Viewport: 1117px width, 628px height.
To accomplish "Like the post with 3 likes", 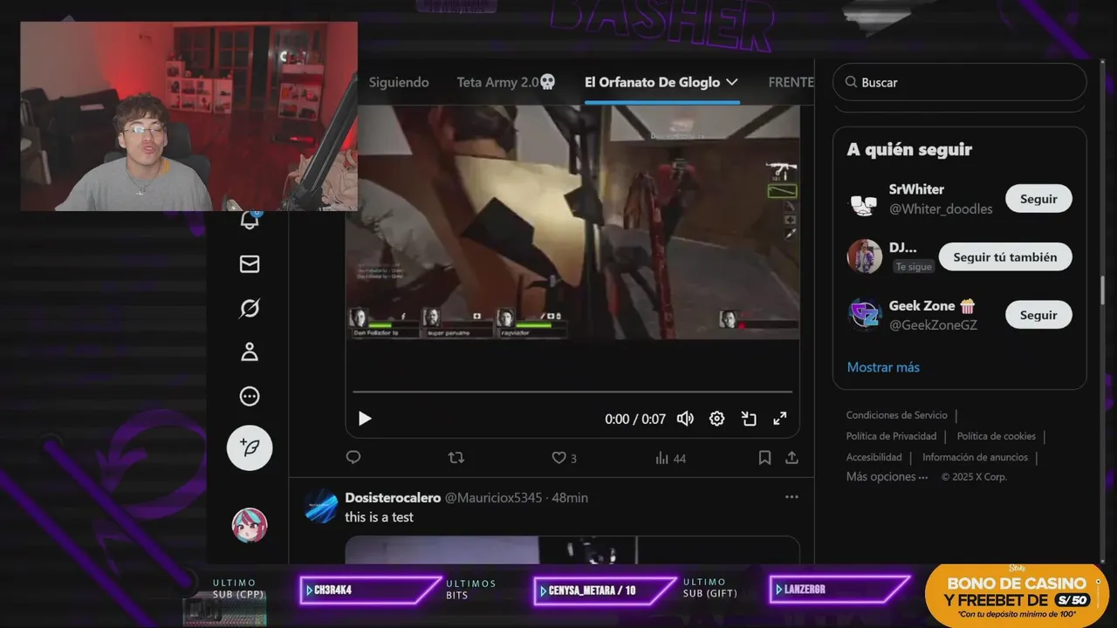I will point(564,458).
